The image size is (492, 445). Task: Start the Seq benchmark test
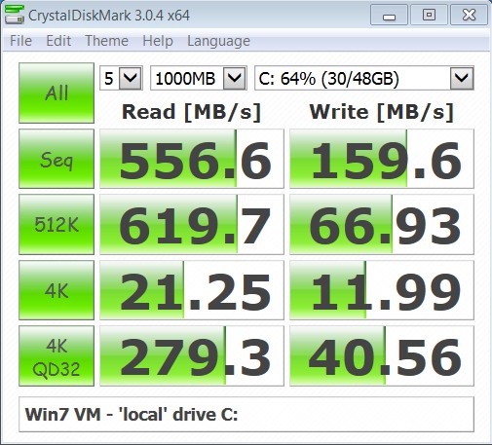(x=57, y=159)
